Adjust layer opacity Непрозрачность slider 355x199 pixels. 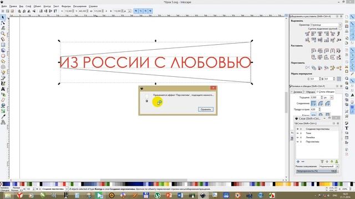point(317,171)
